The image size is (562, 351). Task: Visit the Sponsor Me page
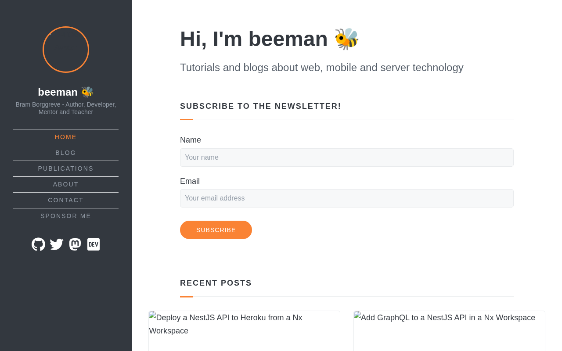66,216
